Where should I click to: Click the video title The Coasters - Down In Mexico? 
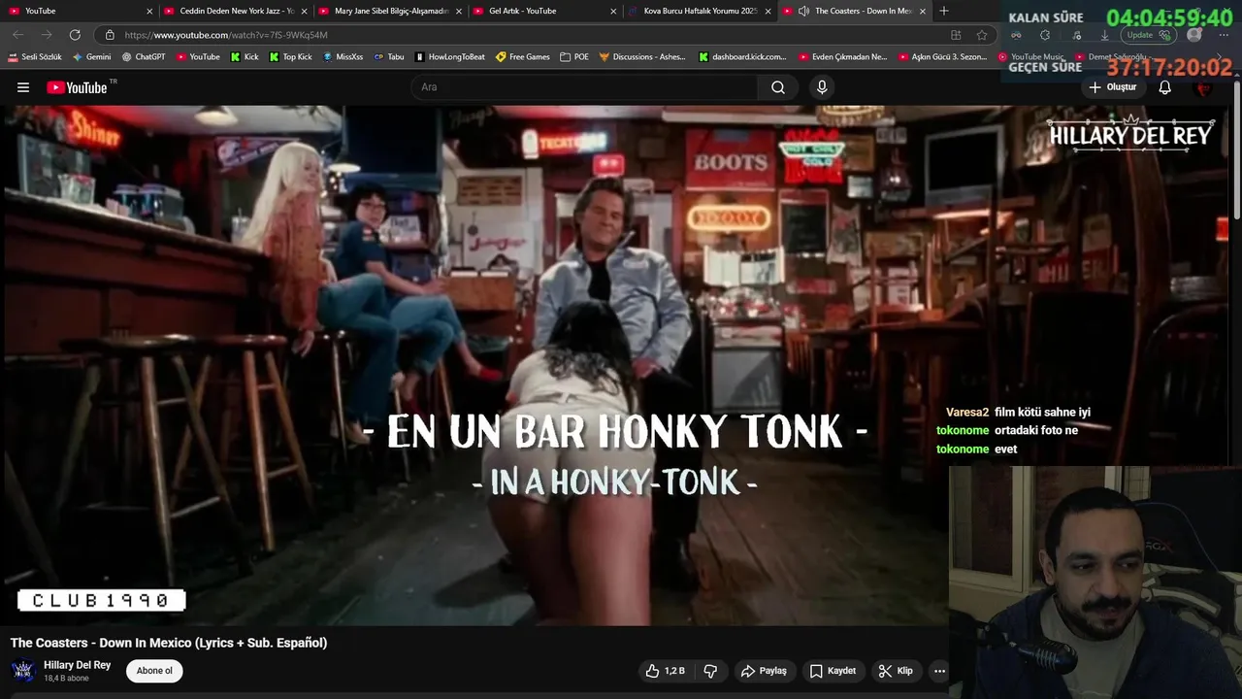coord(169,643)
